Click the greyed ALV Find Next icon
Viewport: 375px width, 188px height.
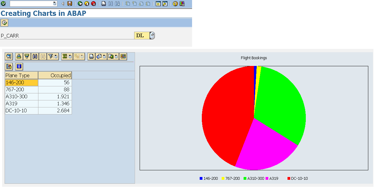point(43,56)
